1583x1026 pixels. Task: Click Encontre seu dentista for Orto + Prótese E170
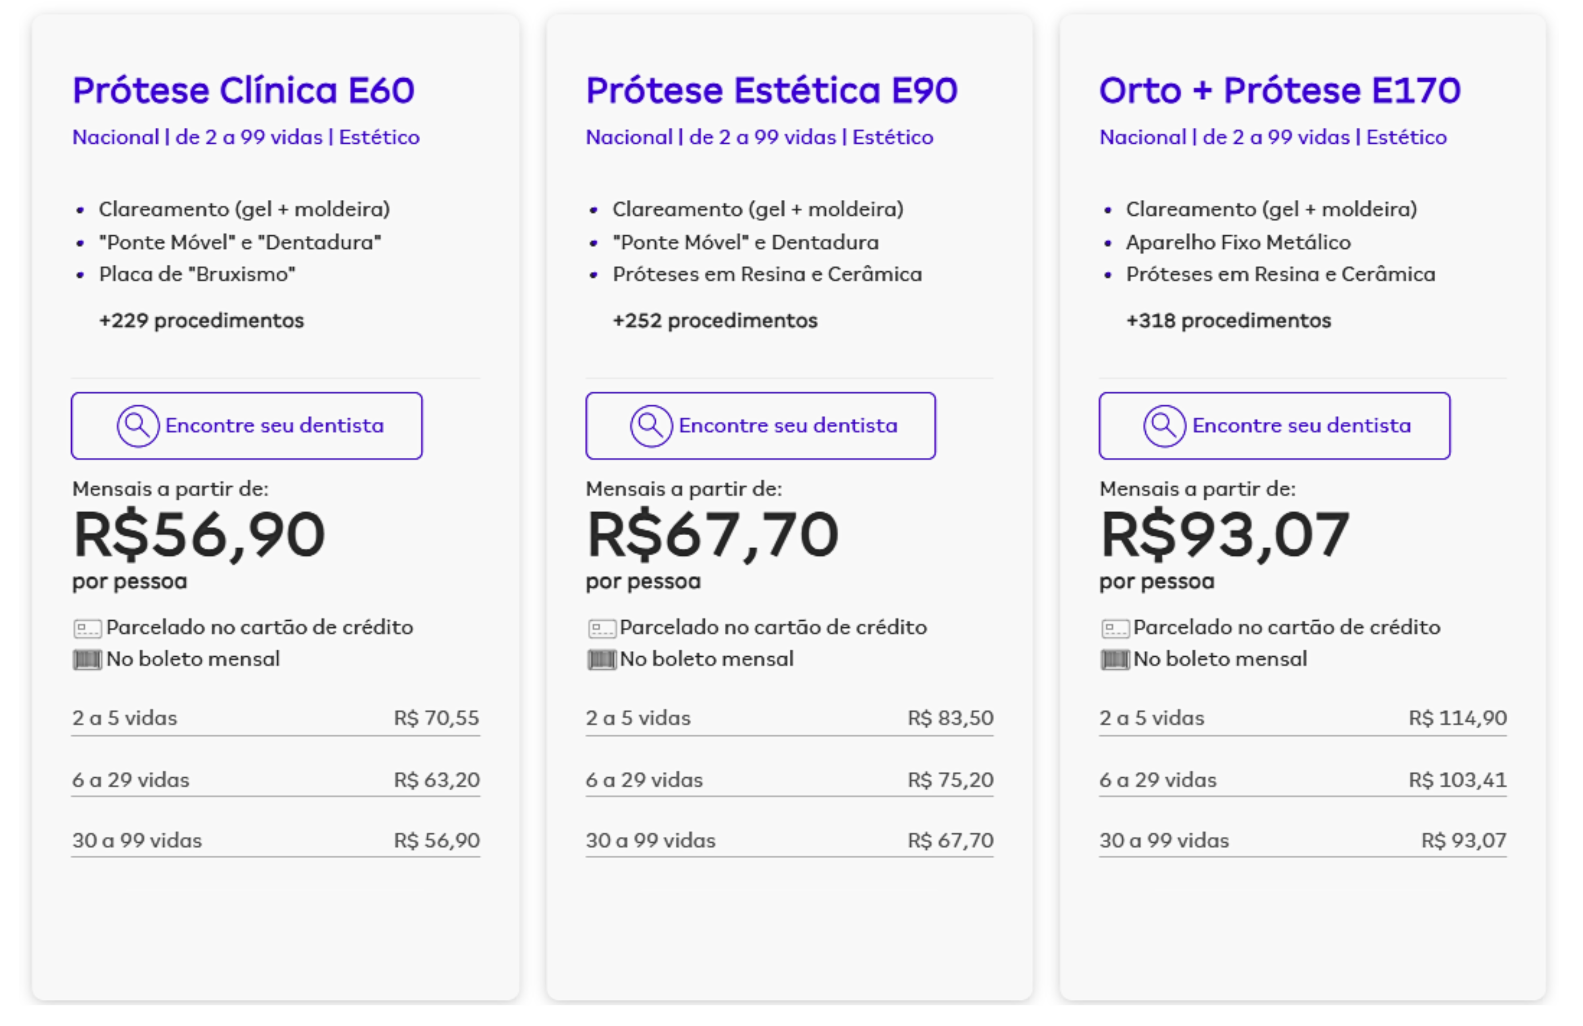click(x=1275, y=425)
